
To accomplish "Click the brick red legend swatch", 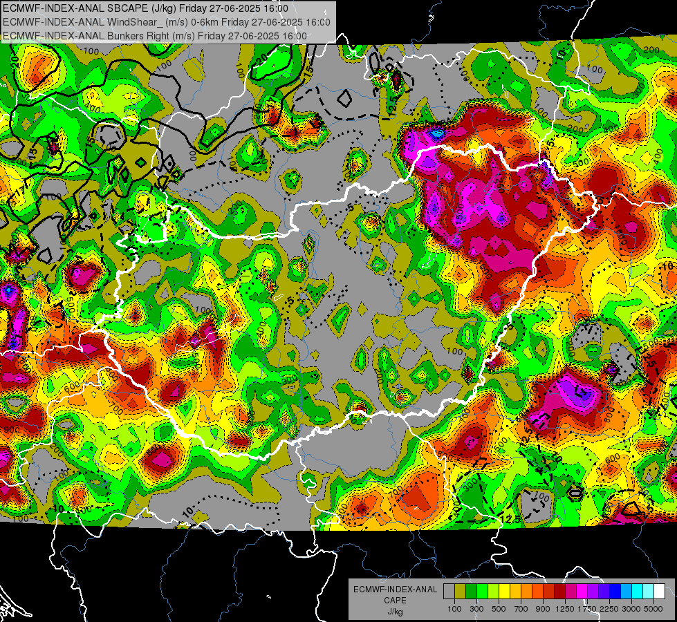I will pyautogui.click(x=549, y=592).
